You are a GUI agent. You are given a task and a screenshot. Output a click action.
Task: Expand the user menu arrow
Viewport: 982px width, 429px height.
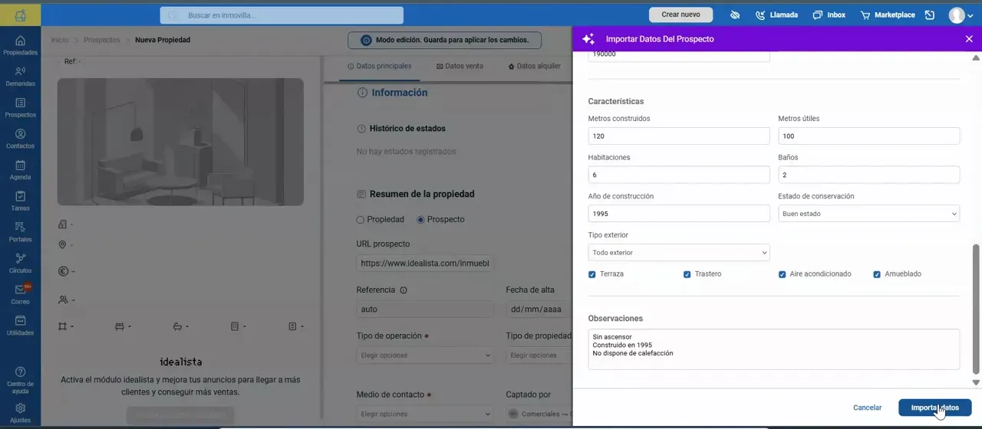(971, 15)
